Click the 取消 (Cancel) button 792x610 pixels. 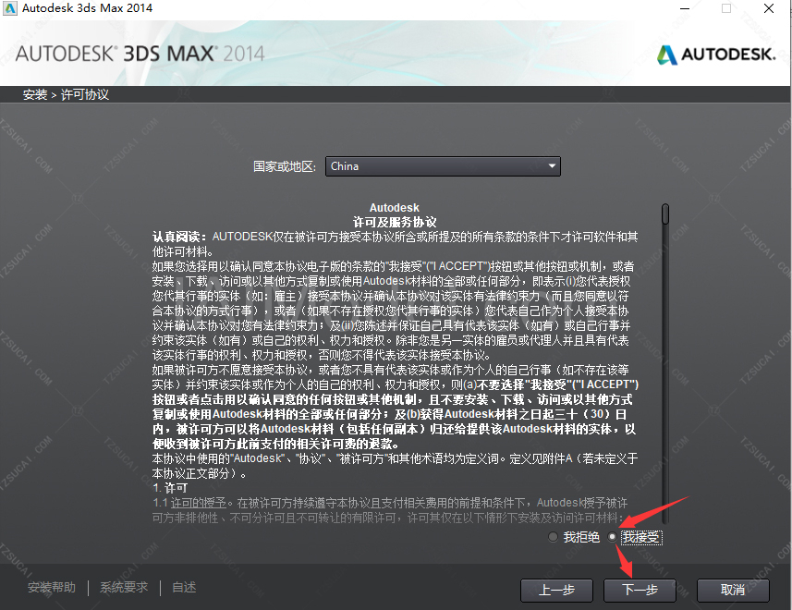733,590
